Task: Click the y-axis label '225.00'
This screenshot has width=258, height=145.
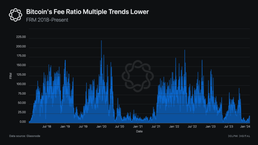Action: (21, 37)
